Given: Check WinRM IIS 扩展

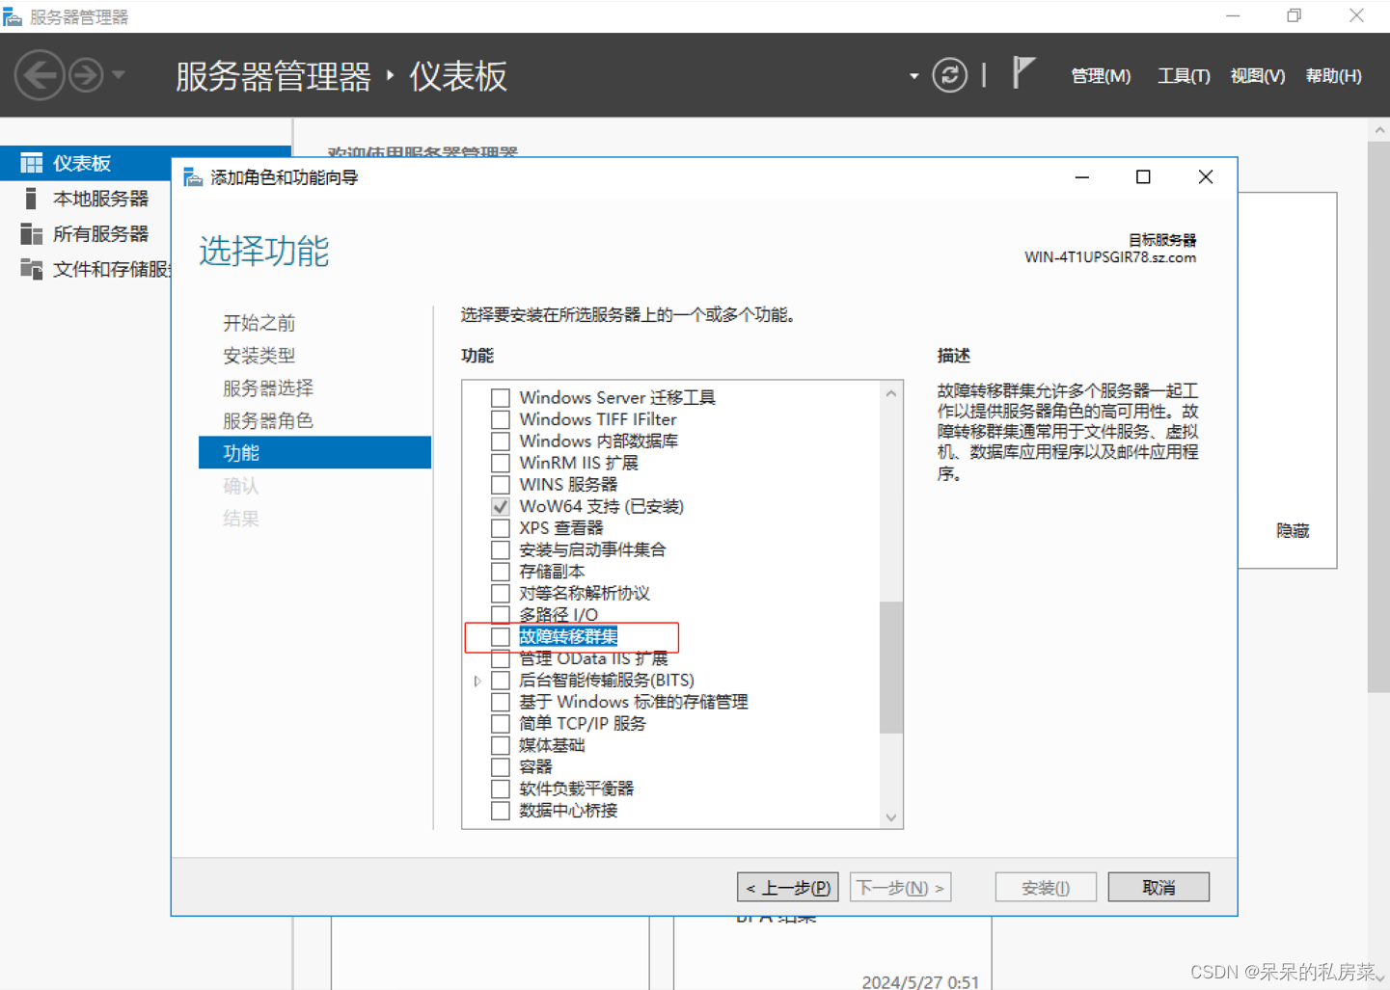Looking at the screenshot, I should 500,463.
